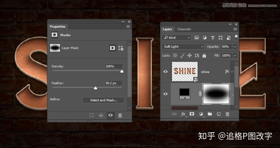Image resolution: width=280 pixels, height=148 pixels.
Task: Create a new group folder
Action: (x=210, y=114)
